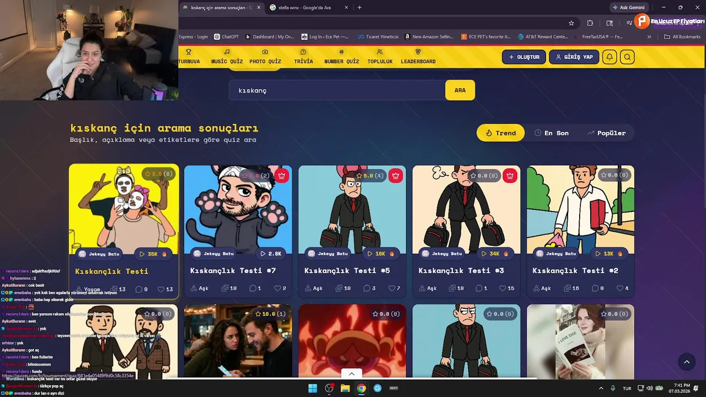This screenshot has width=706, height=397.
Task: Bookmark this page with star icon
Action: 571,23
